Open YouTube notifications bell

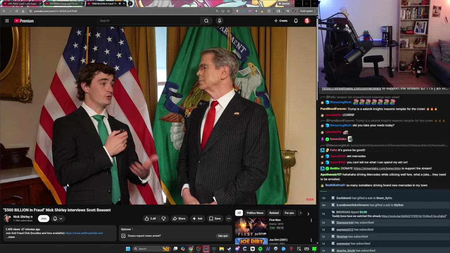(x=296, y=21)
